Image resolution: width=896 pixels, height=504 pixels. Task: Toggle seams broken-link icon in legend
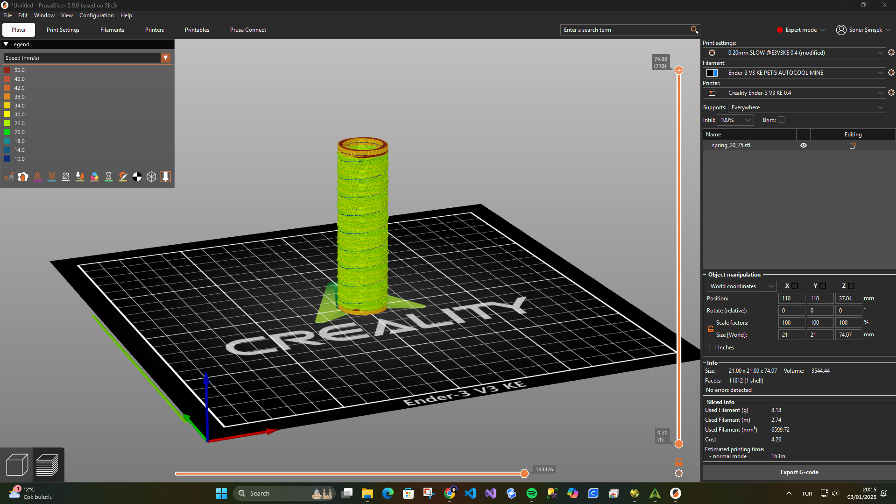[66, 177]
